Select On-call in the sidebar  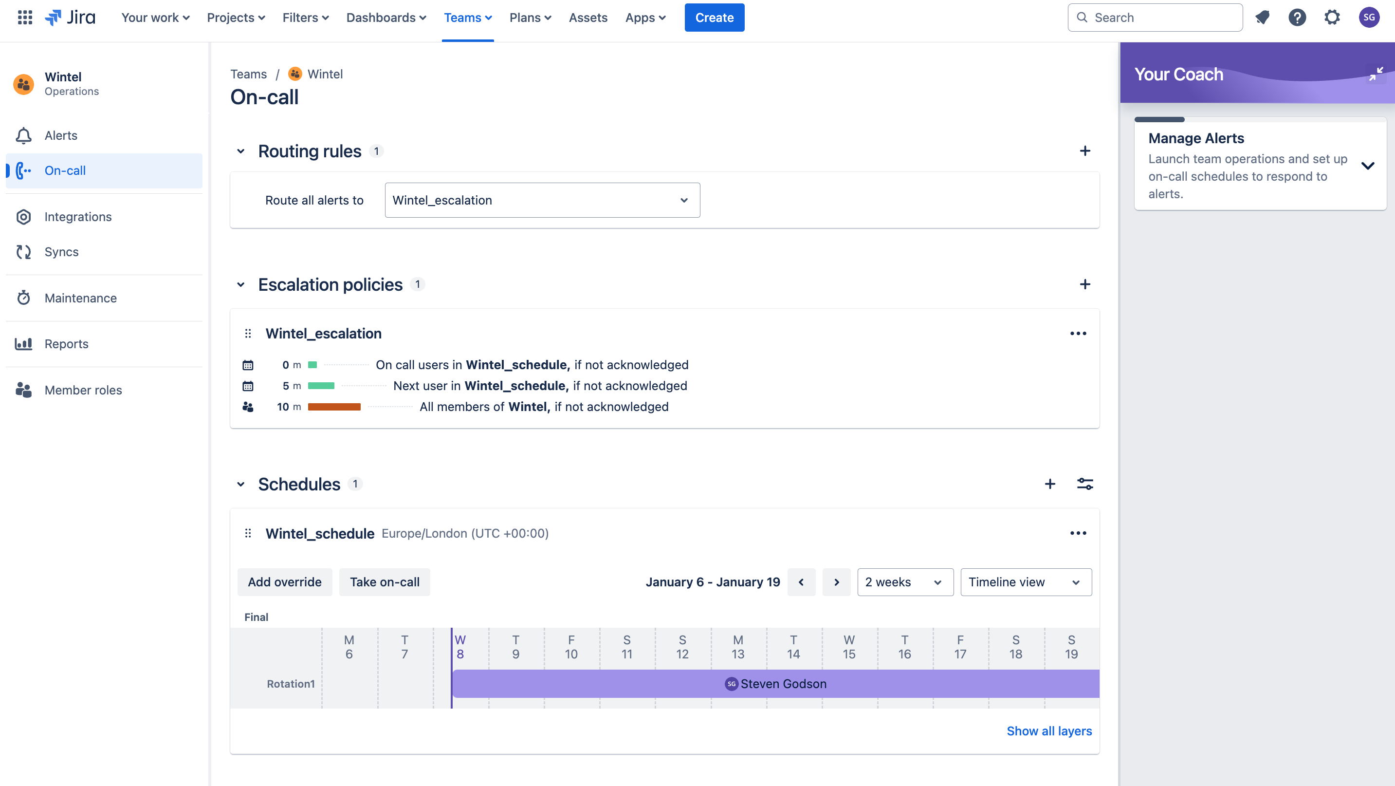[104, 170]
